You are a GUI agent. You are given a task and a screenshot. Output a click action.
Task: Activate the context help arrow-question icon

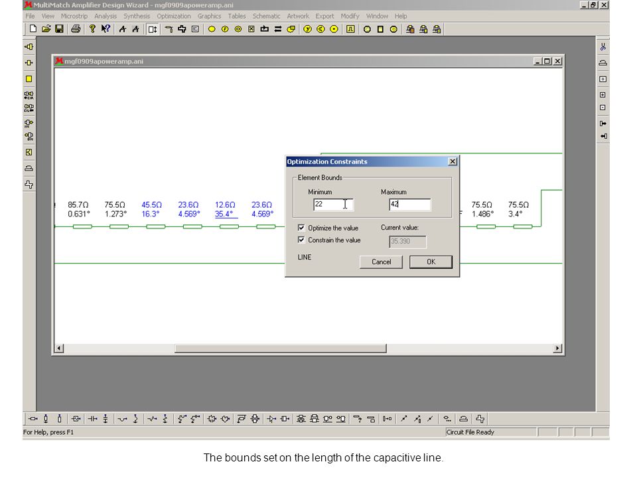tap(106, 29)
